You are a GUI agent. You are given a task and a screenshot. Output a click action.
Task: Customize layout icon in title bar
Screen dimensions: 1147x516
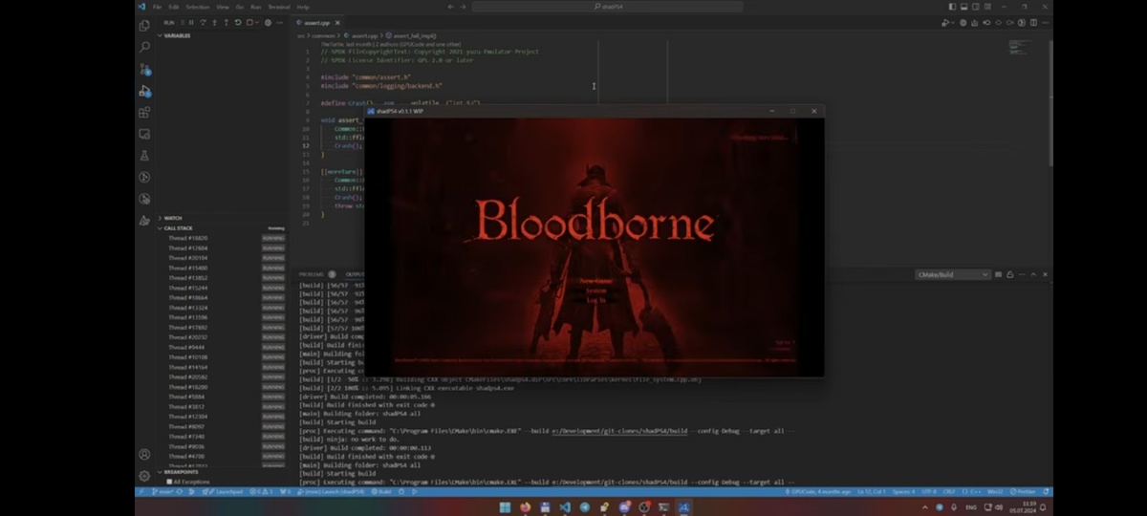pos(987,7)
